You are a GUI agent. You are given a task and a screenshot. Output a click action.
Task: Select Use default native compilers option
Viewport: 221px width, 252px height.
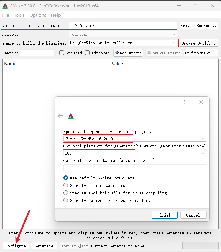[66, 178]
